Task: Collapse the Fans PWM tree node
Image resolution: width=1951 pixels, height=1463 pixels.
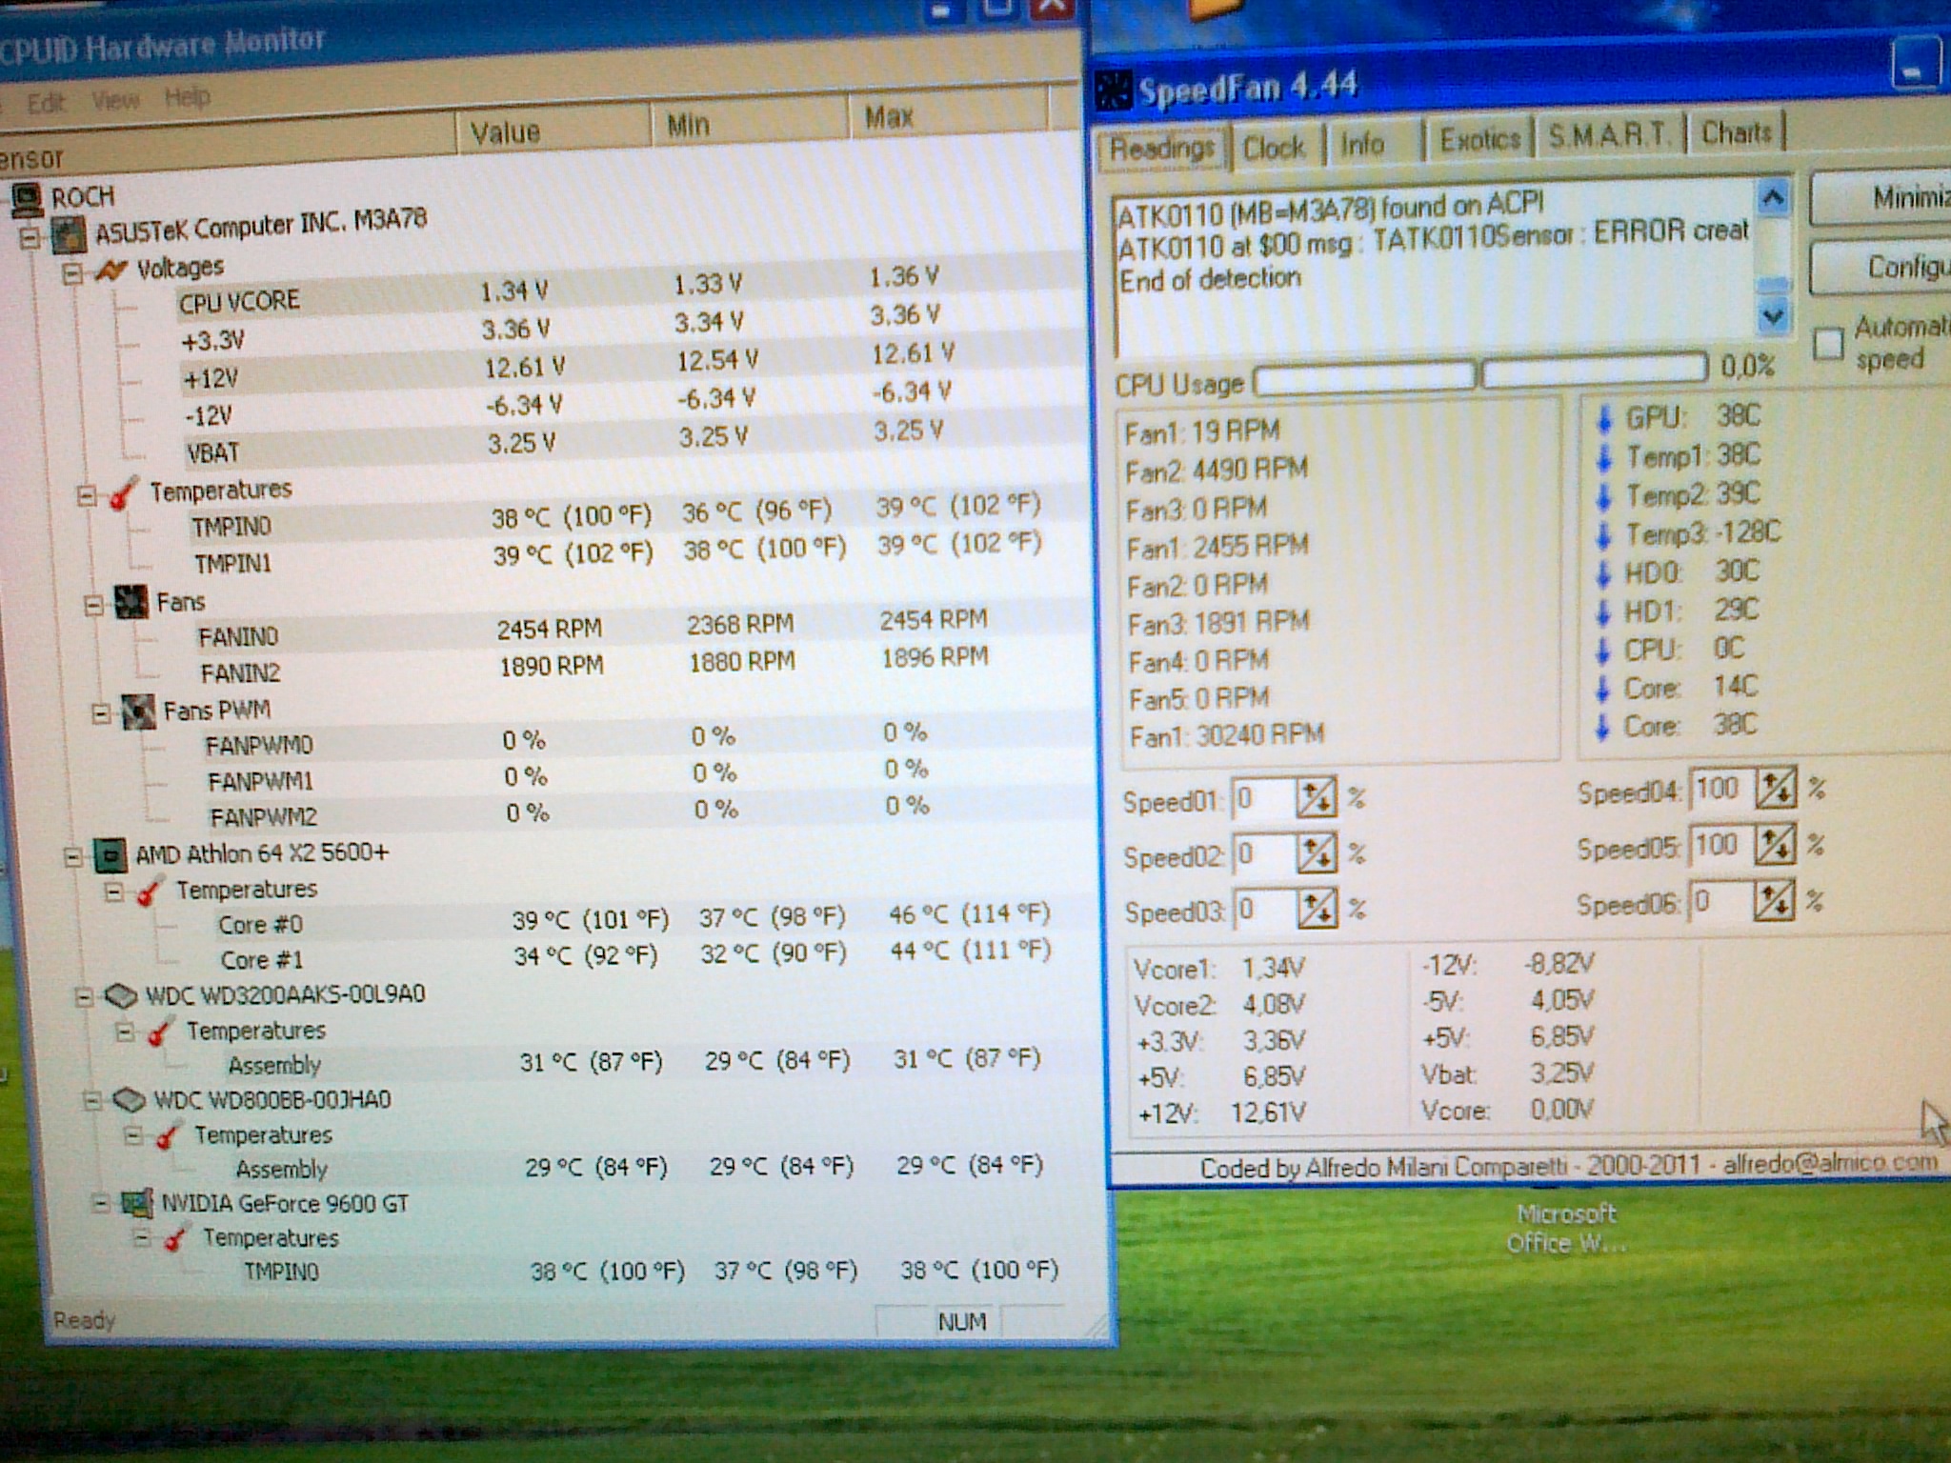Action: [101, 713]
